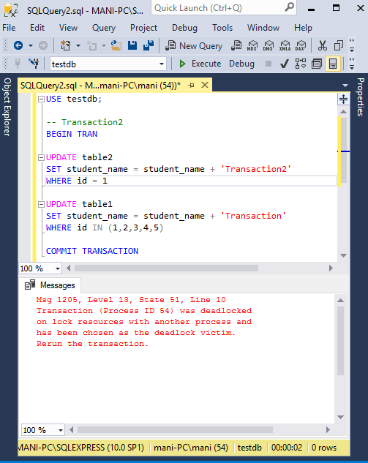Open the File menu
368x463 pixels.
pos(9,28)
